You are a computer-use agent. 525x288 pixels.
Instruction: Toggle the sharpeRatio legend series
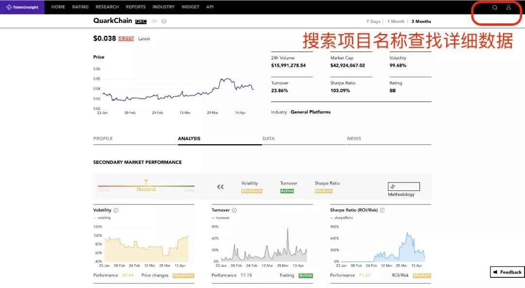(x=342, y=218)
